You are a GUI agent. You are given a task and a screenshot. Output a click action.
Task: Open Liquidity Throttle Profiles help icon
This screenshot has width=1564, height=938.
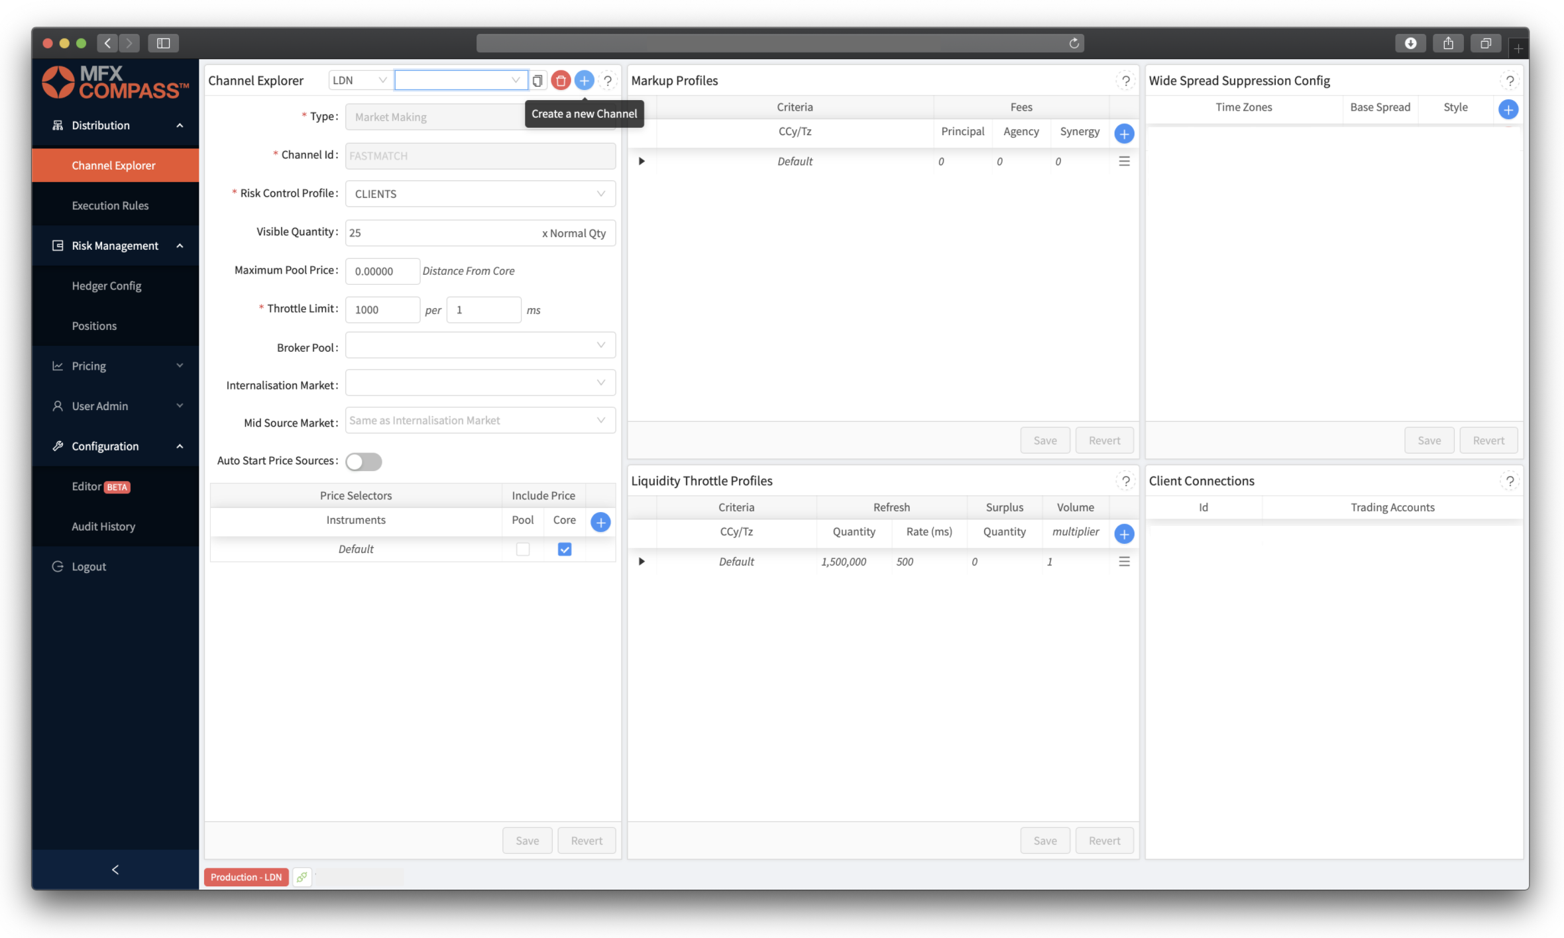pyautogui.click(x=1125, y=481)
